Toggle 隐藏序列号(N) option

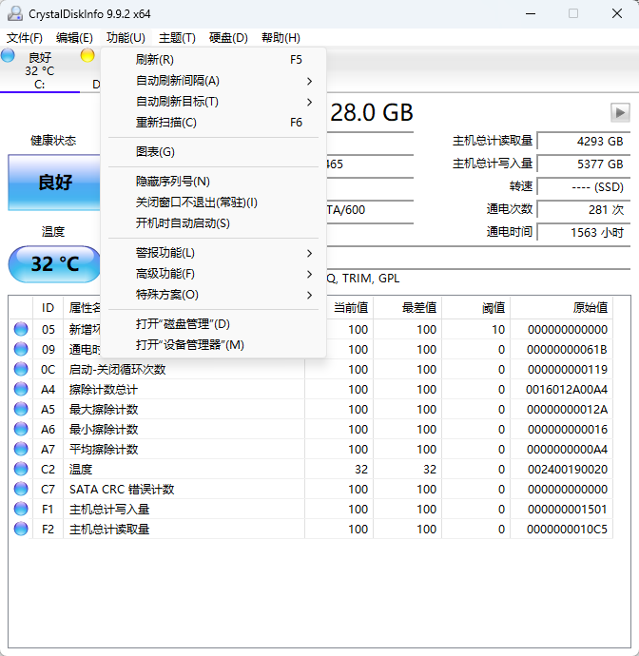(213, 182)
